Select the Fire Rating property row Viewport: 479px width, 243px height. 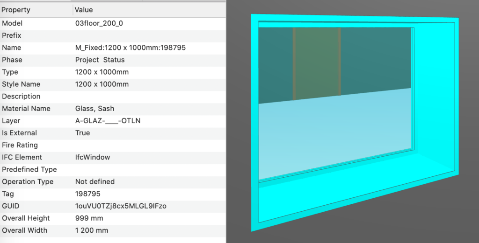(20, 145)
